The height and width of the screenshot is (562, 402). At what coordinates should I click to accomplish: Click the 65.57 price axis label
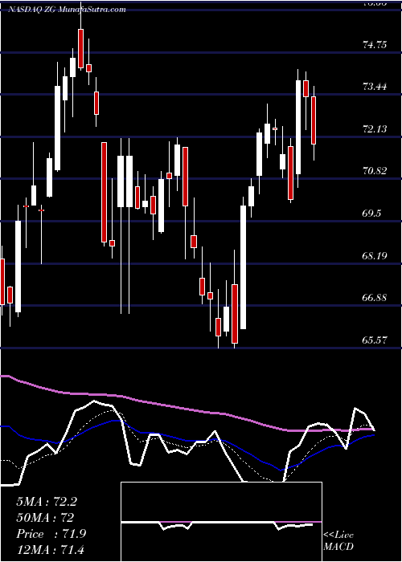click(x=375, y=340)
